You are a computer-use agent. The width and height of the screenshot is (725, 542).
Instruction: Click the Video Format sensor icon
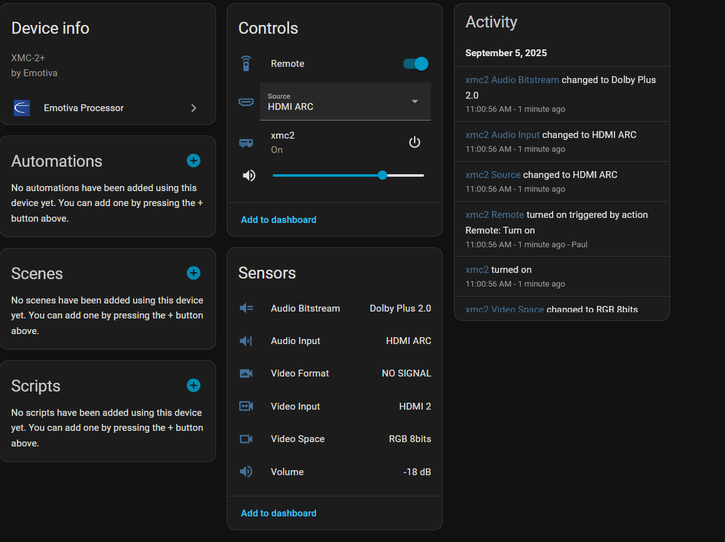click(x=246, y=373)
